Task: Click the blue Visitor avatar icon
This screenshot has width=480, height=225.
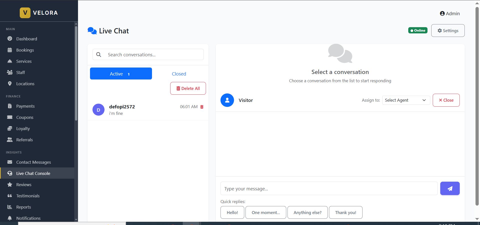Action: [x=227, y=100]
